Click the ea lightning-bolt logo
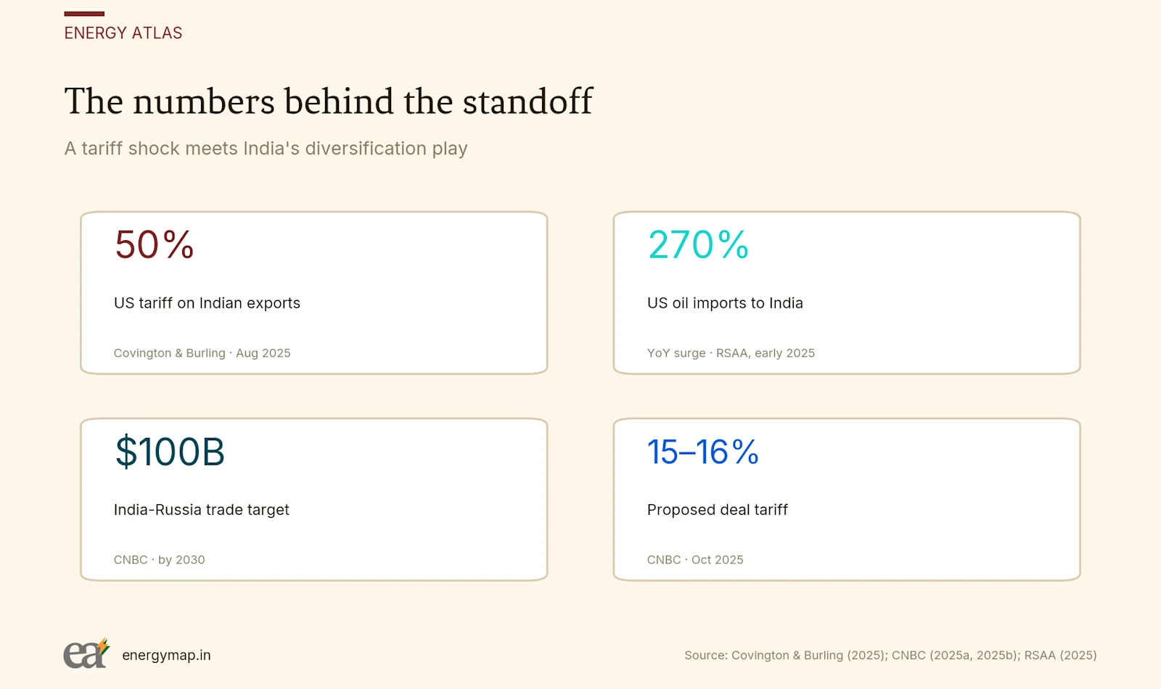 [86, 653]
